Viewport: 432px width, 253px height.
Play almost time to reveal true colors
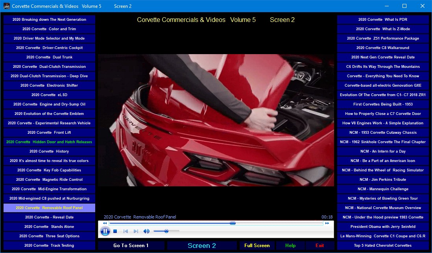click(x=49, y=161)
